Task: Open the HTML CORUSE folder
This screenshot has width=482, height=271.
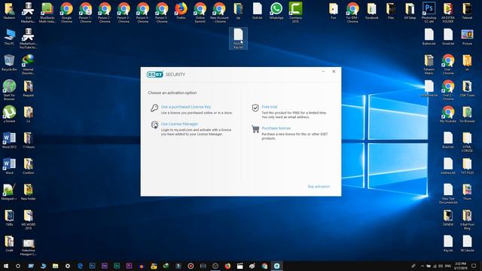Action: 467,142
